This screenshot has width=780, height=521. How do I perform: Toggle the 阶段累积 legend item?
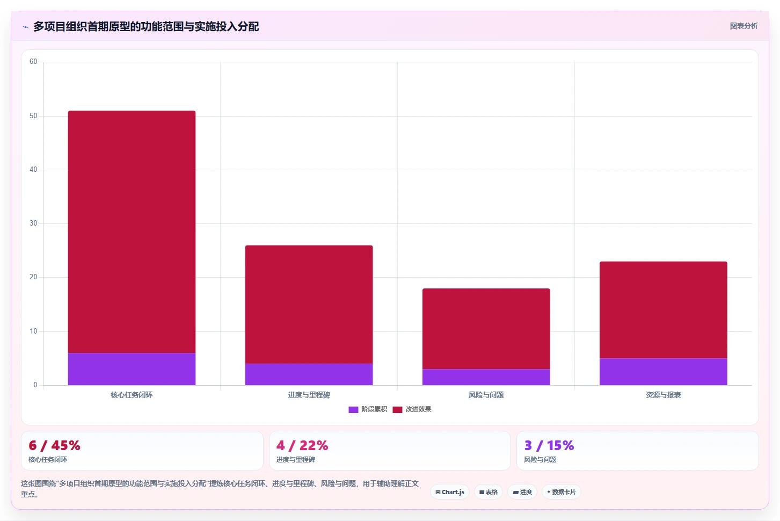pyautogui.click(x=368, y=409)
